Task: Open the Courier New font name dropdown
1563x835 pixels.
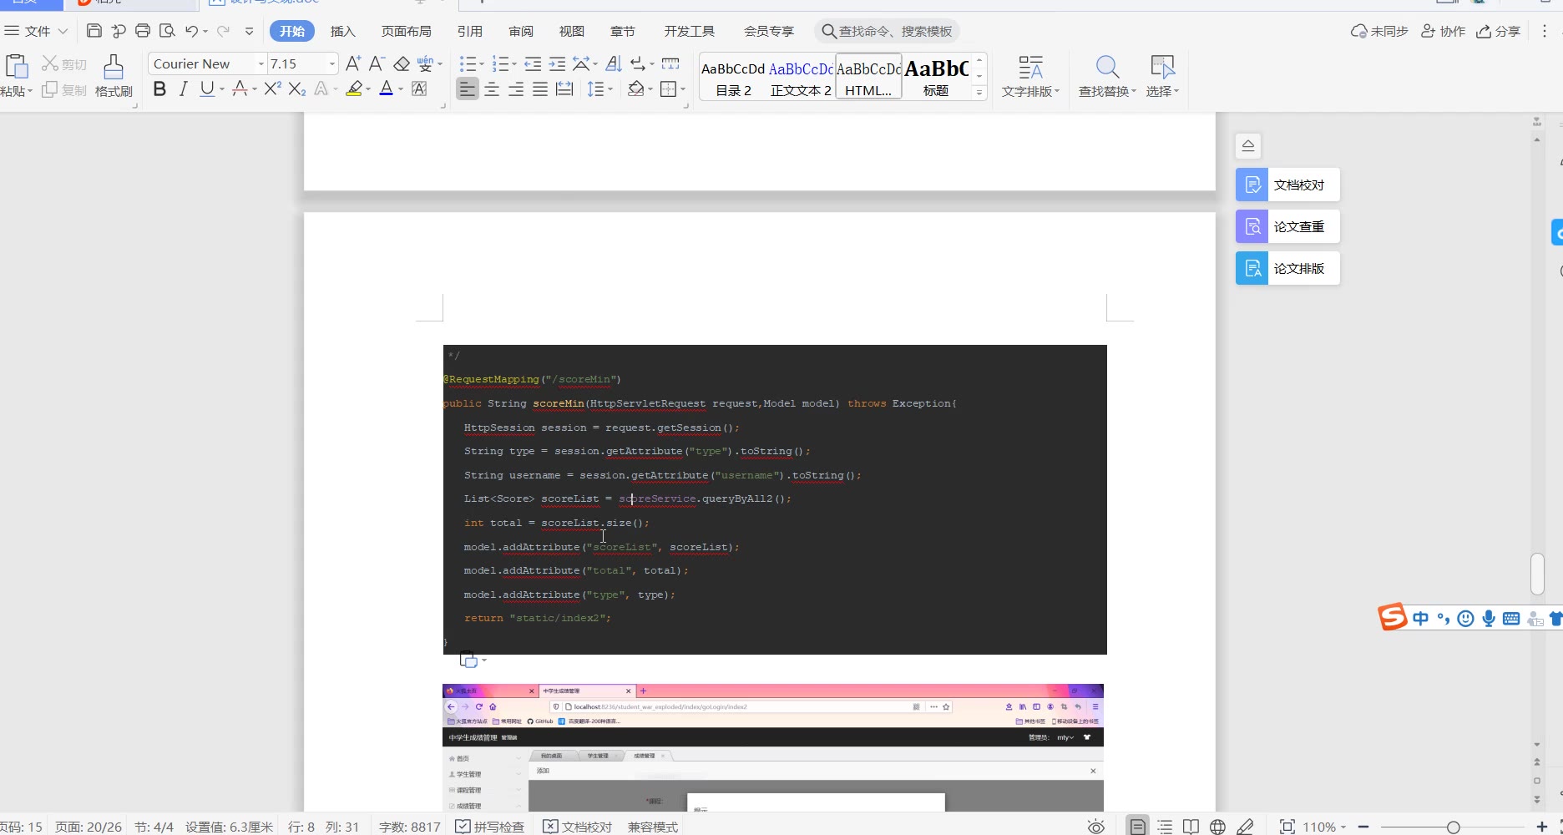Action: 261,64
